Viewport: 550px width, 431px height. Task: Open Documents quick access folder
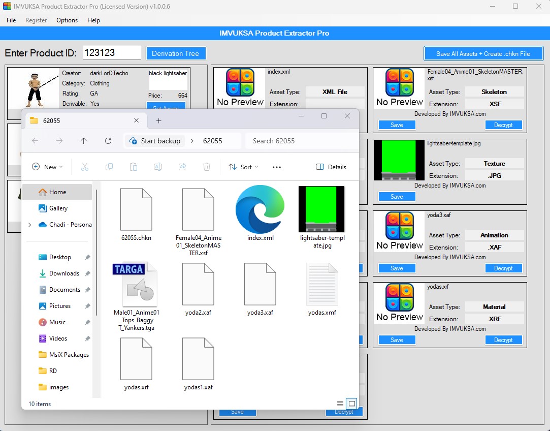(57, 290)
